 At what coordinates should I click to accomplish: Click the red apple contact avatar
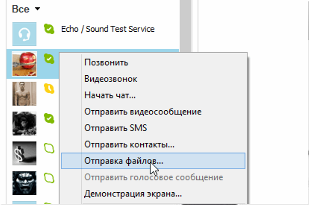(x=25, y=64)
